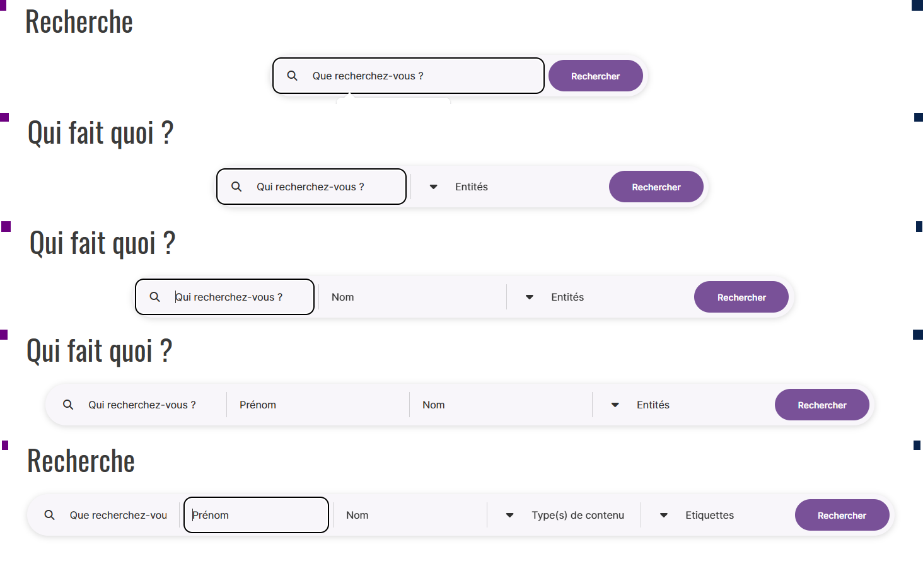The image size is (923, 571).
Task: Click Rechercher in the bar with Nom but no Prénom
Action: 741,297
